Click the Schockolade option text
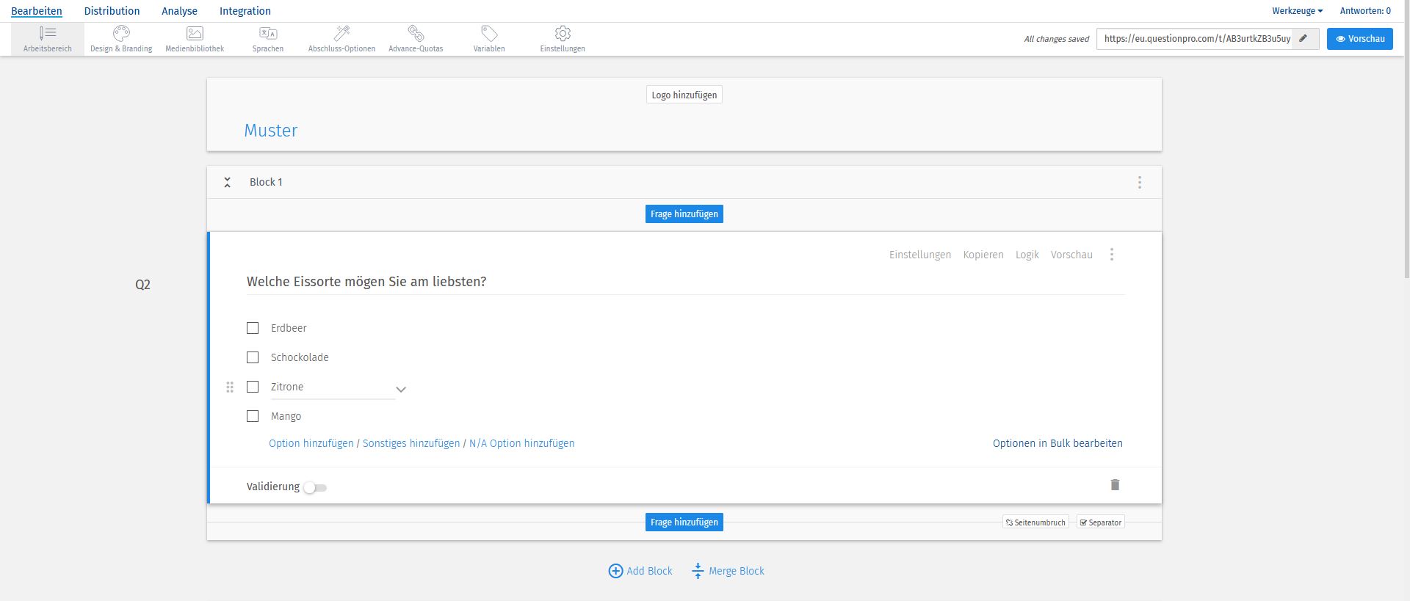 click(300, 357)
